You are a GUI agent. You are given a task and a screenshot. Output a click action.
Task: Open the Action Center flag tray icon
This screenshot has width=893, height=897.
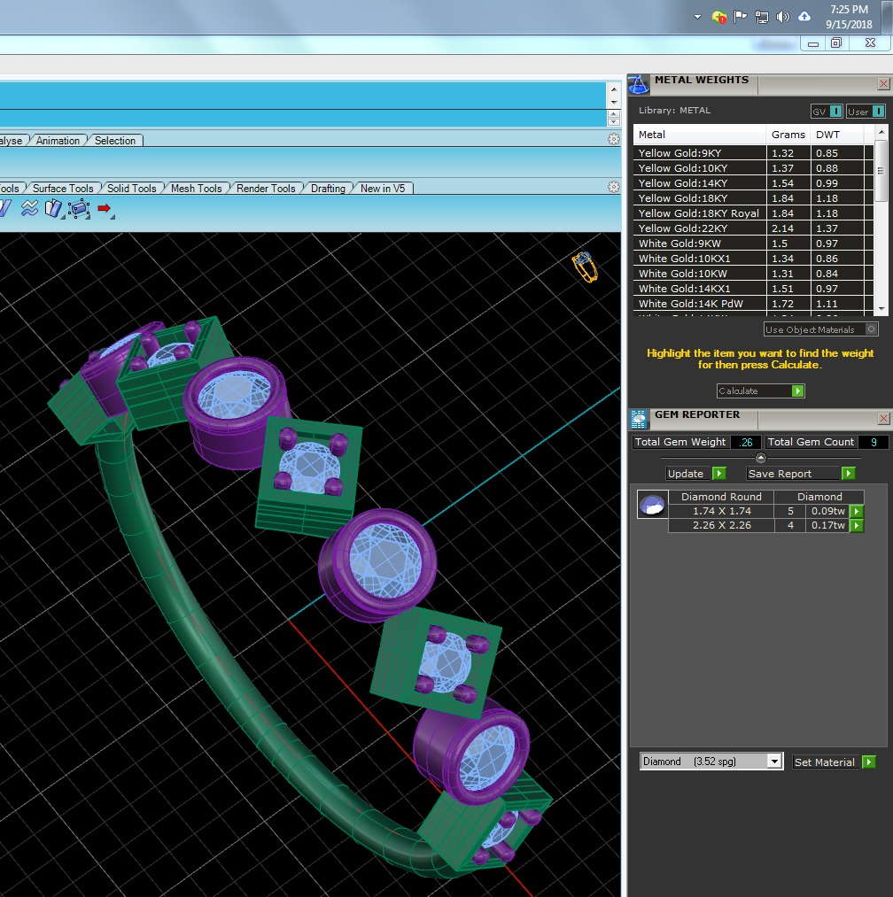point(740,17)
